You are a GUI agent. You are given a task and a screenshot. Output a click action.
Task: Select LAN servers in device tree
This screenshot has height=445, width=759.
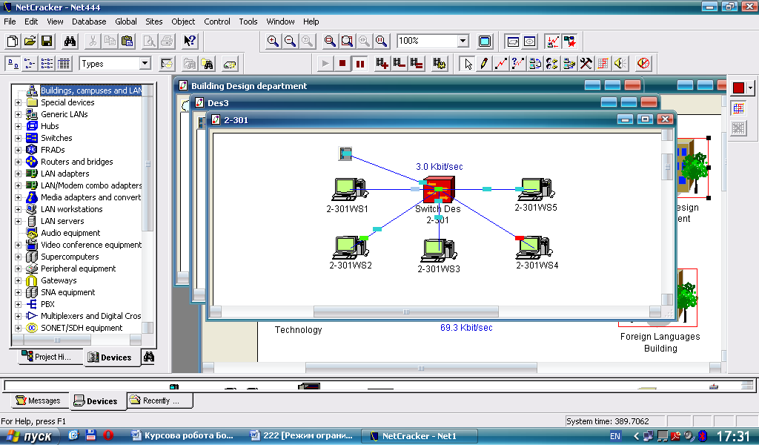[62, 221]
